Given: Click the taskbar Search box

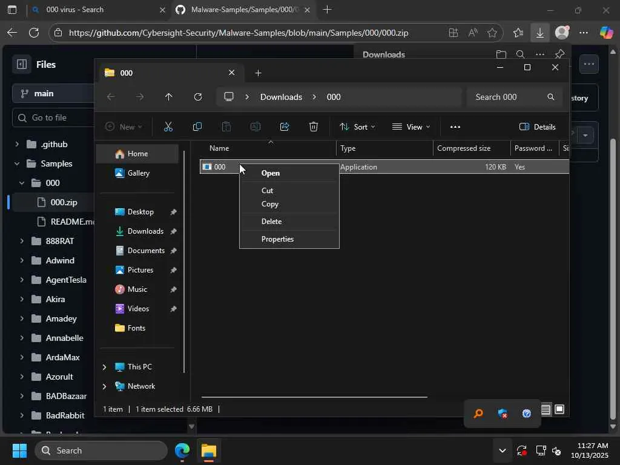Looking at the screenshot, I should pyautogui.click(x=101, y=450).
